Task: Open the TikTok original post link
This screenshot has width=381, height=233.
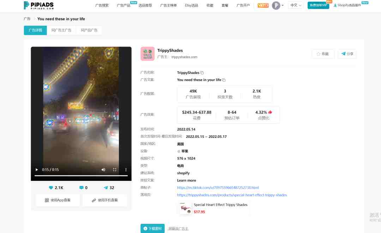Action: 218,188
